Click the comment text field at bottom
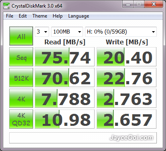The height and width of the screenshot is (151, 166). [x=83, y=138]
